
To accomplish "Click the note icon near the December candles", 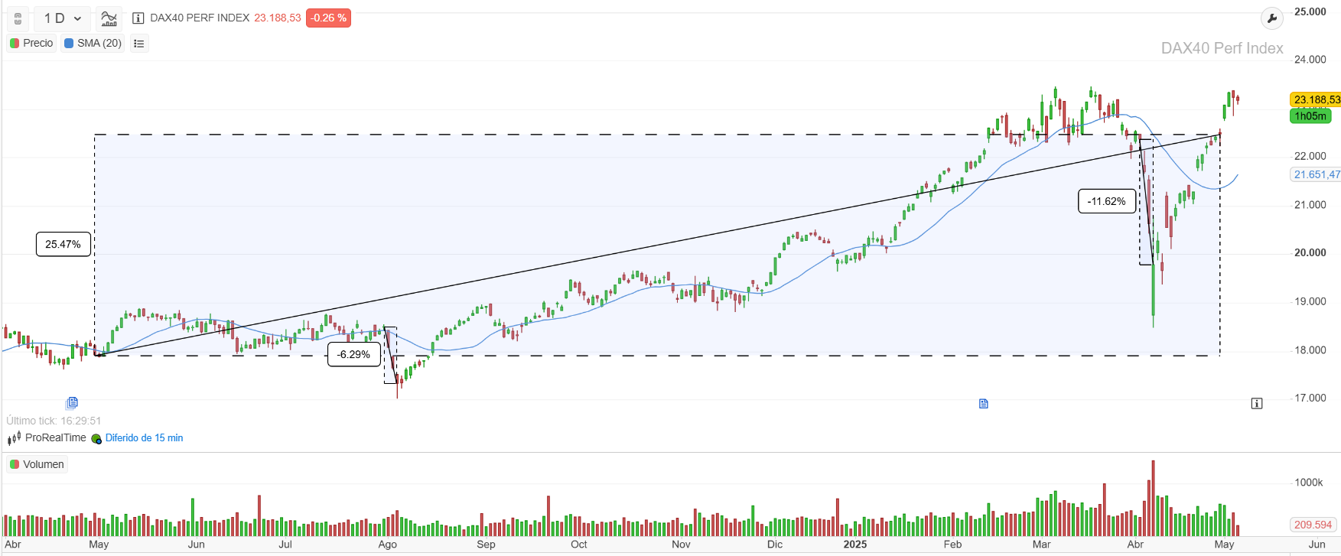I will click(x=983, y=403).
